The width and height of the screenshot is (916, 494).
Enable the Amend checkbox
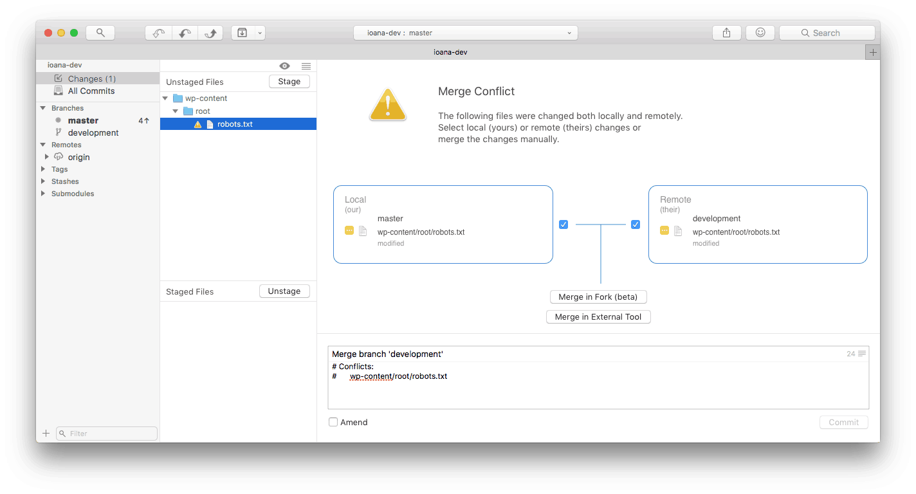click(333, 422)
